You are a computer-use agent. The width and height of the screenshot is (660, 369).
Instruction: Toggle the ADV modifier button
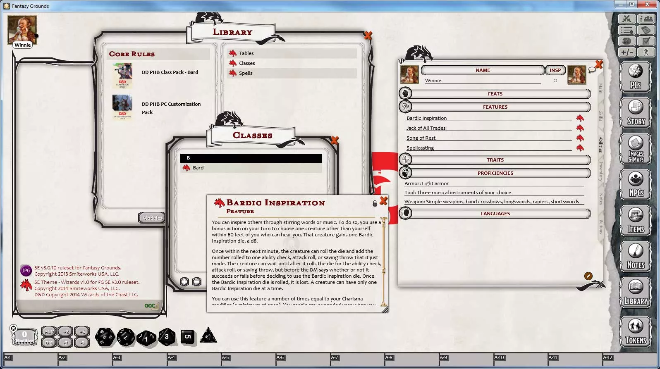pyautogui.click(x=49, y=332)
